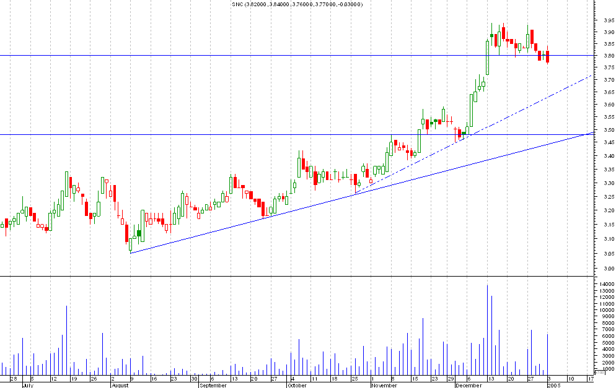This screenshot has width=616, height=388.
Task: Select the 14000 volume axis label
Action: click(607, 284)
